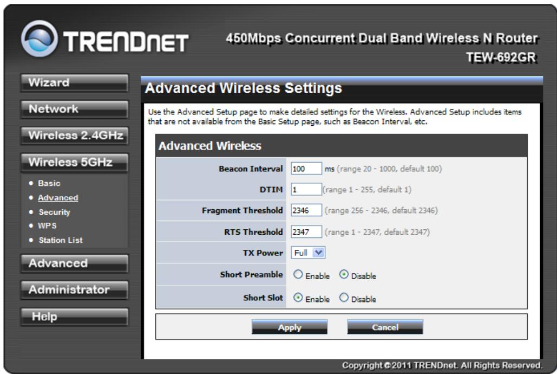Image resolution: width=557 pixels, height=374 pixels.
Task: View the Station List page
Action: click(x=61, y=240)
